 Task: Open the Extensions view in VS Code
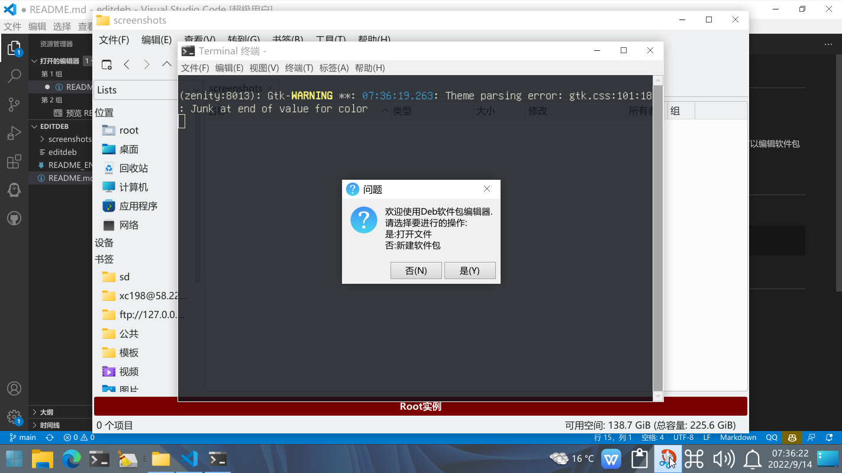pyautogui.click(x=14, y=161)
